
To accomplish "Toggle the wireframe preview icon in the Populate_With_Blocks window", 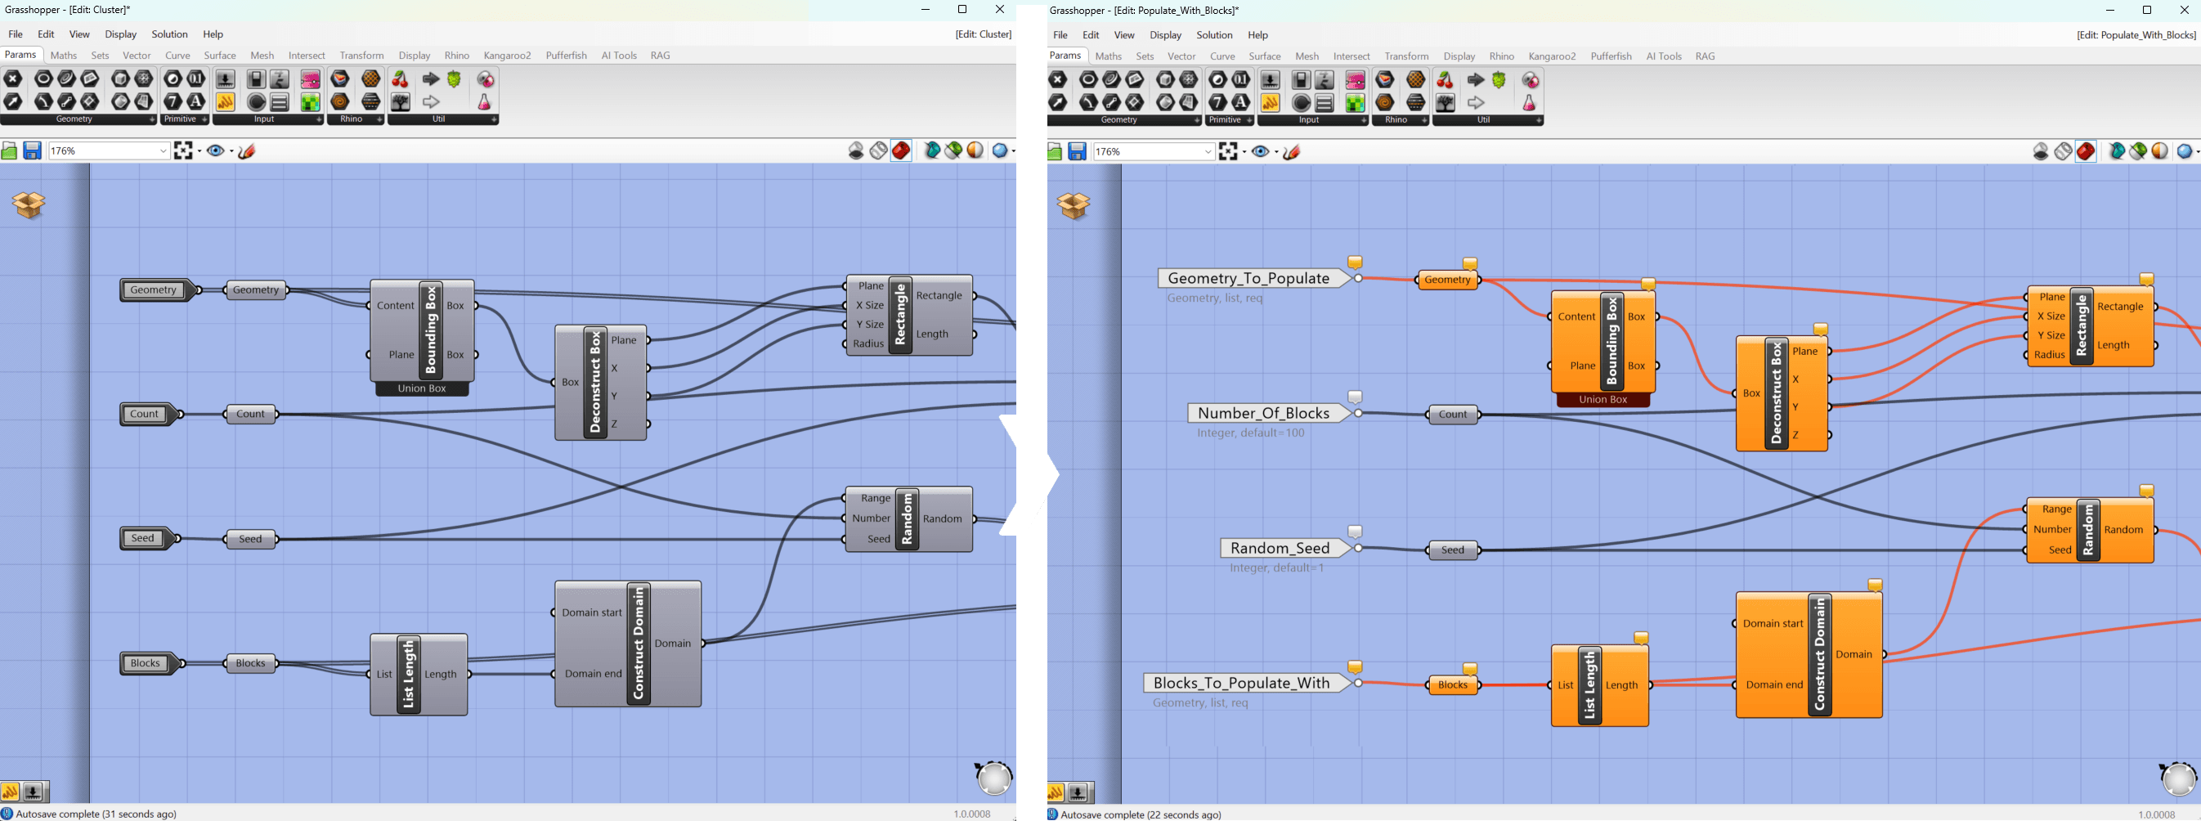I will click(2064, 151).
